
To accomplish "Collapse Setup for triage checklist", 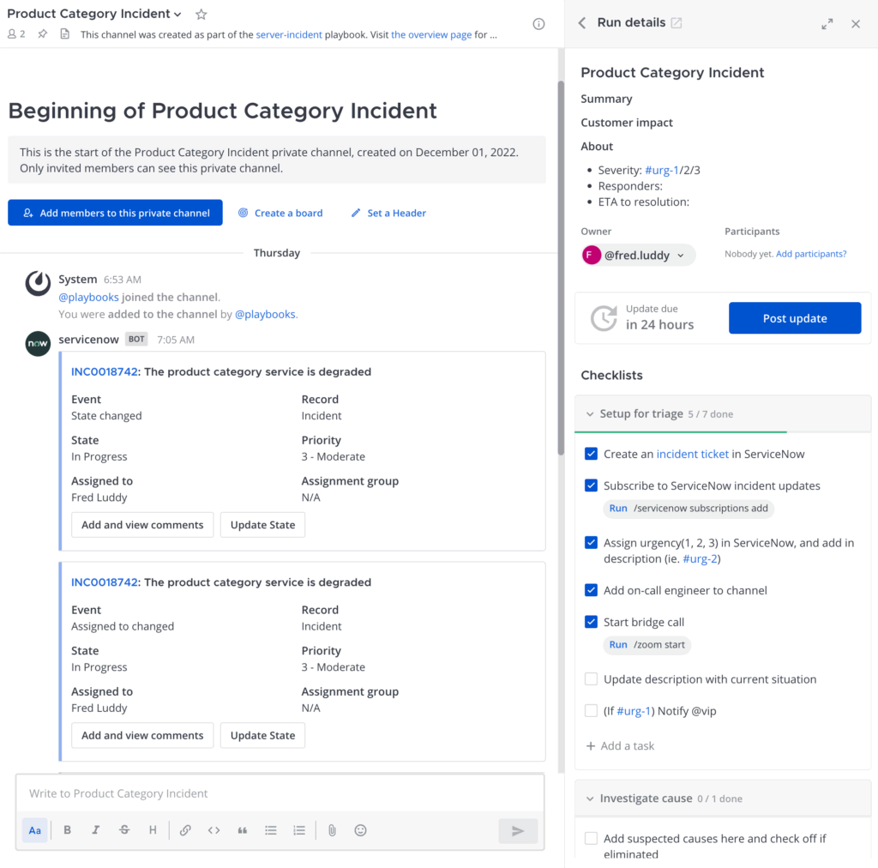I will [x=590, y=414].
